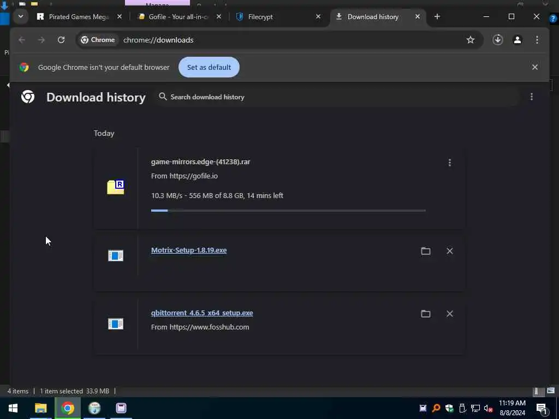Click the orange magnifier tray icon
This screenshot has width=559, height=419.
[x=436, y=408]
